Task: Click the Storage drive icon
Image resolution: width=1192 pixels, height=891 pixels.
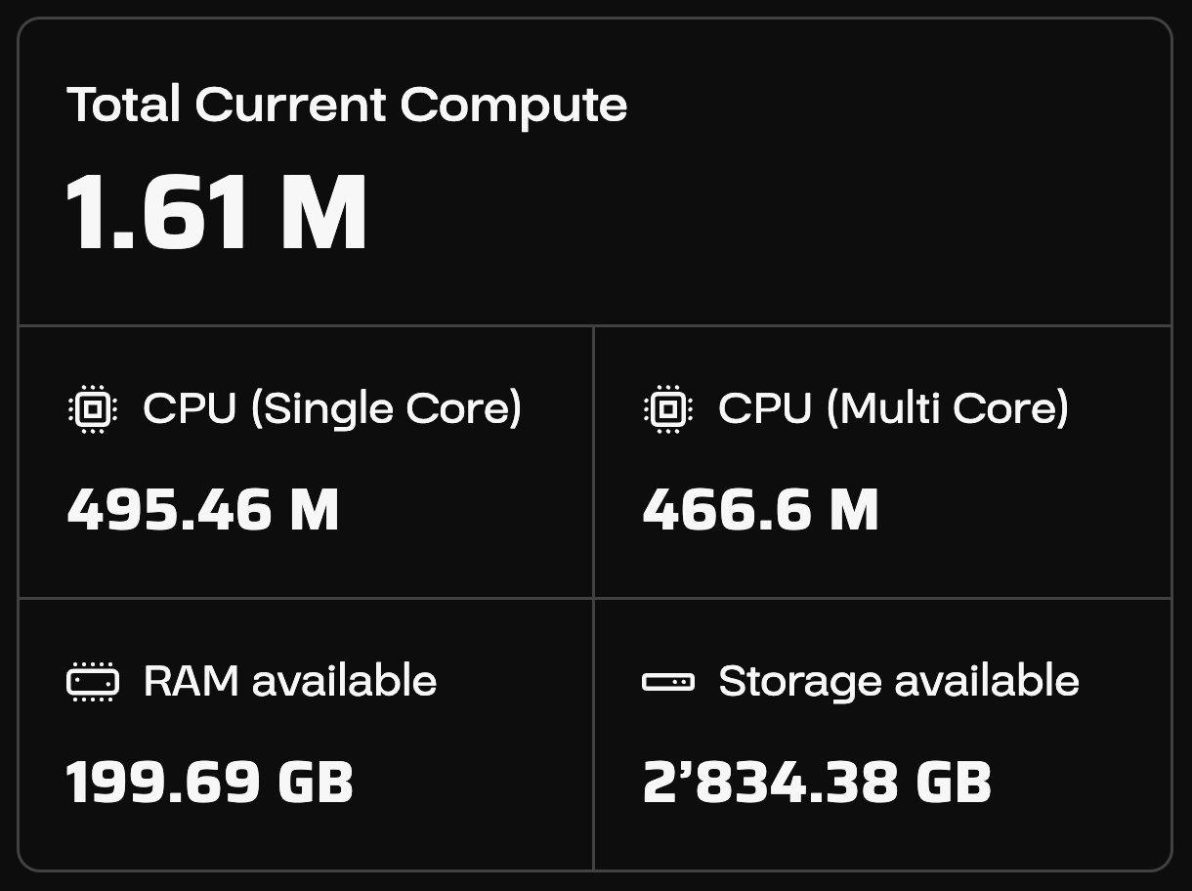Action: [x=668, y=682]
